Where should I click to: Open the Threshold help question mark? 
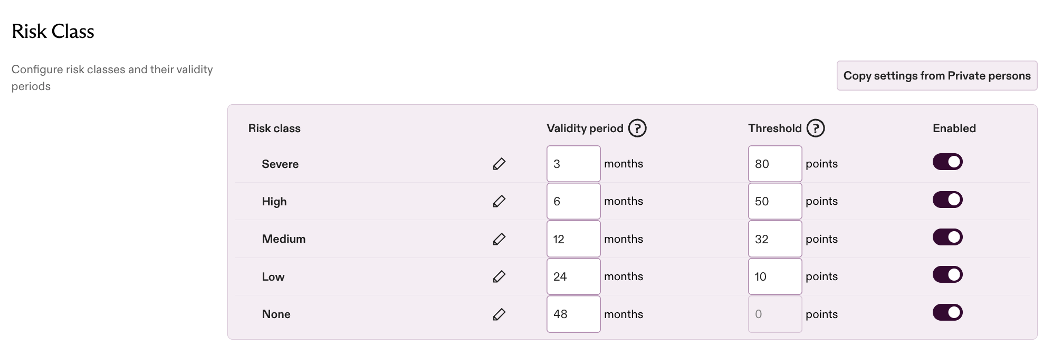[x=816, y=128]
